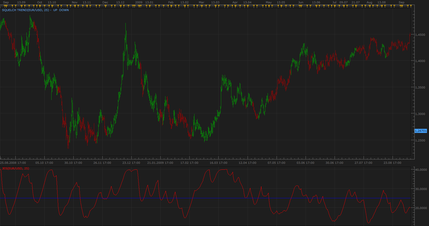Select the 27.07 17:00 time label
The image size is (429, 226).
363,163
